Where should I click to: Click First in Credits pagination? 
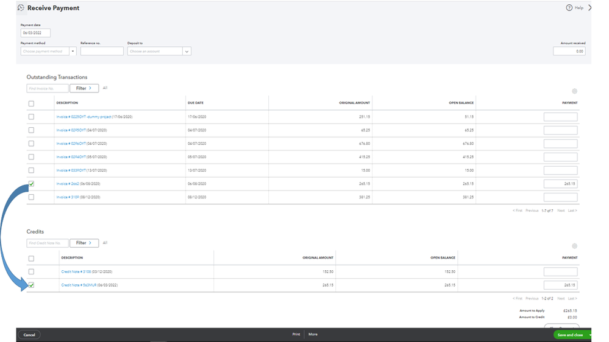[518, 299]
